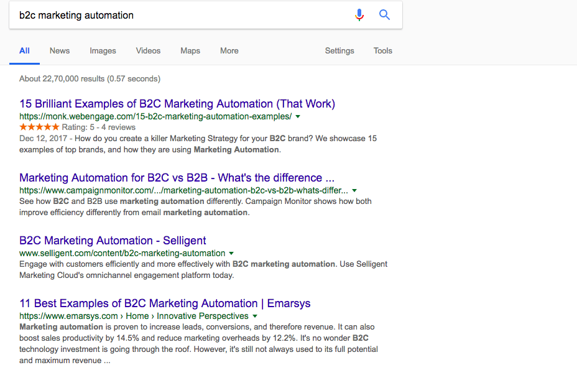Open 'Marketing Automation for B2C vs B2B' result
This screenshot has height=365, width=577.
177,178
